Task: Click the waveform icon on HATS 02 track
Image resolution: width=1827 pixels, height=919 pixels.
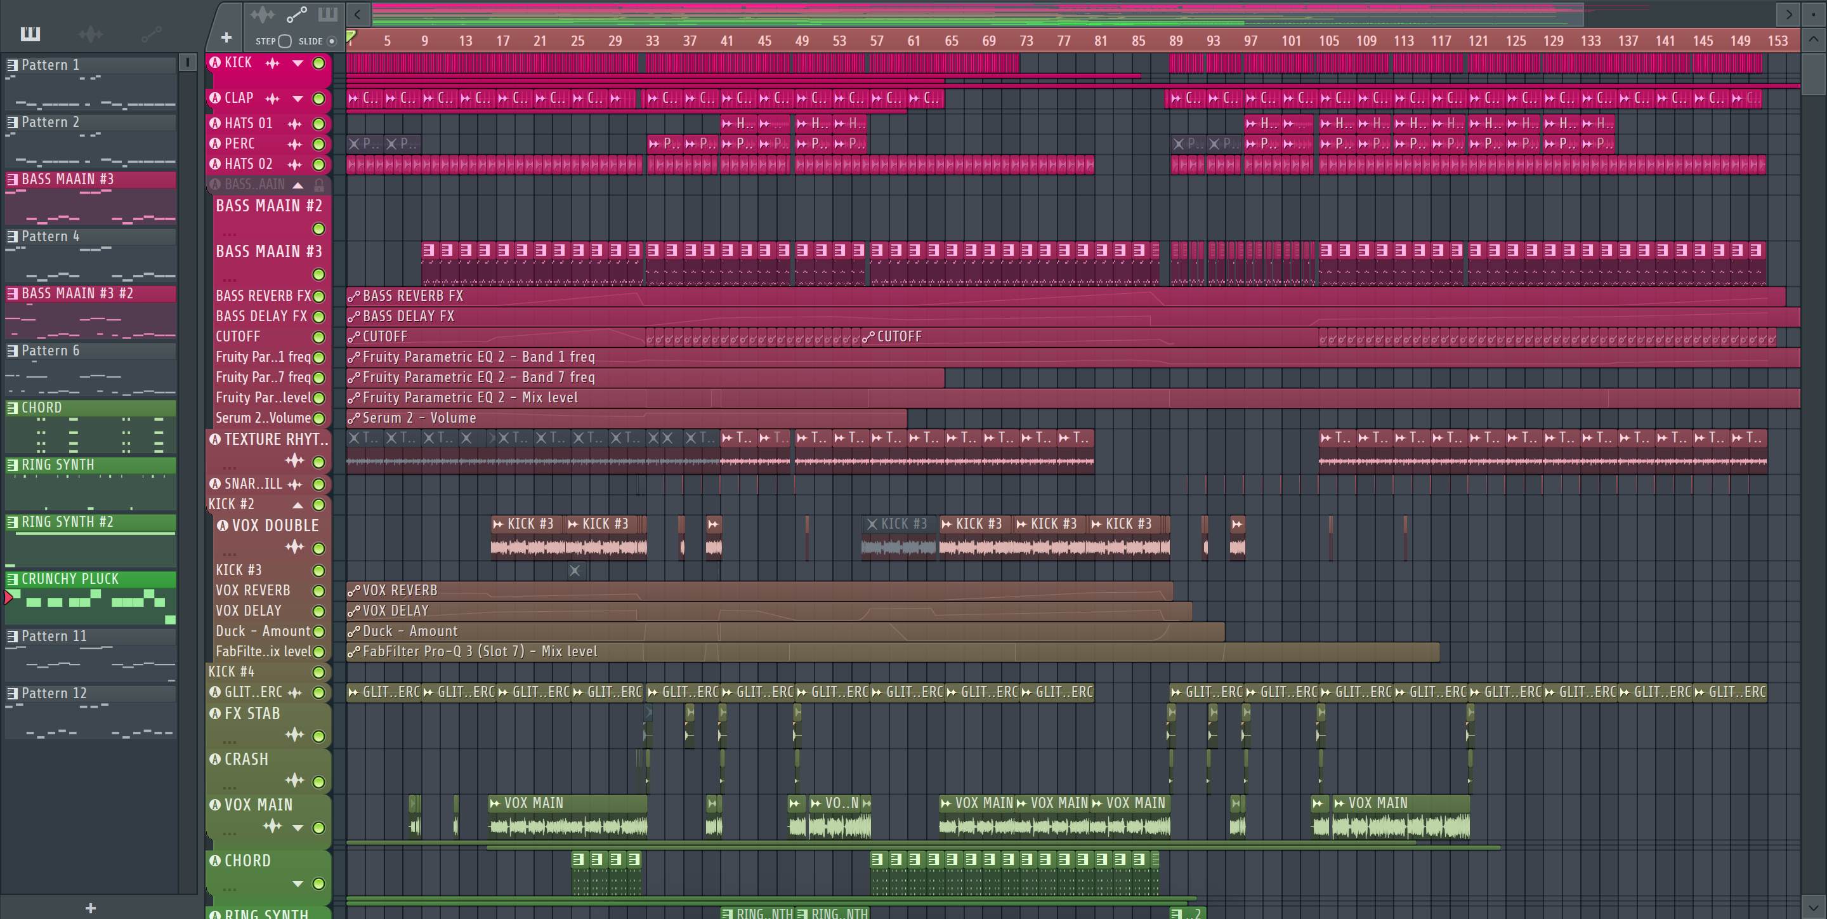Action: pos(294,164)
